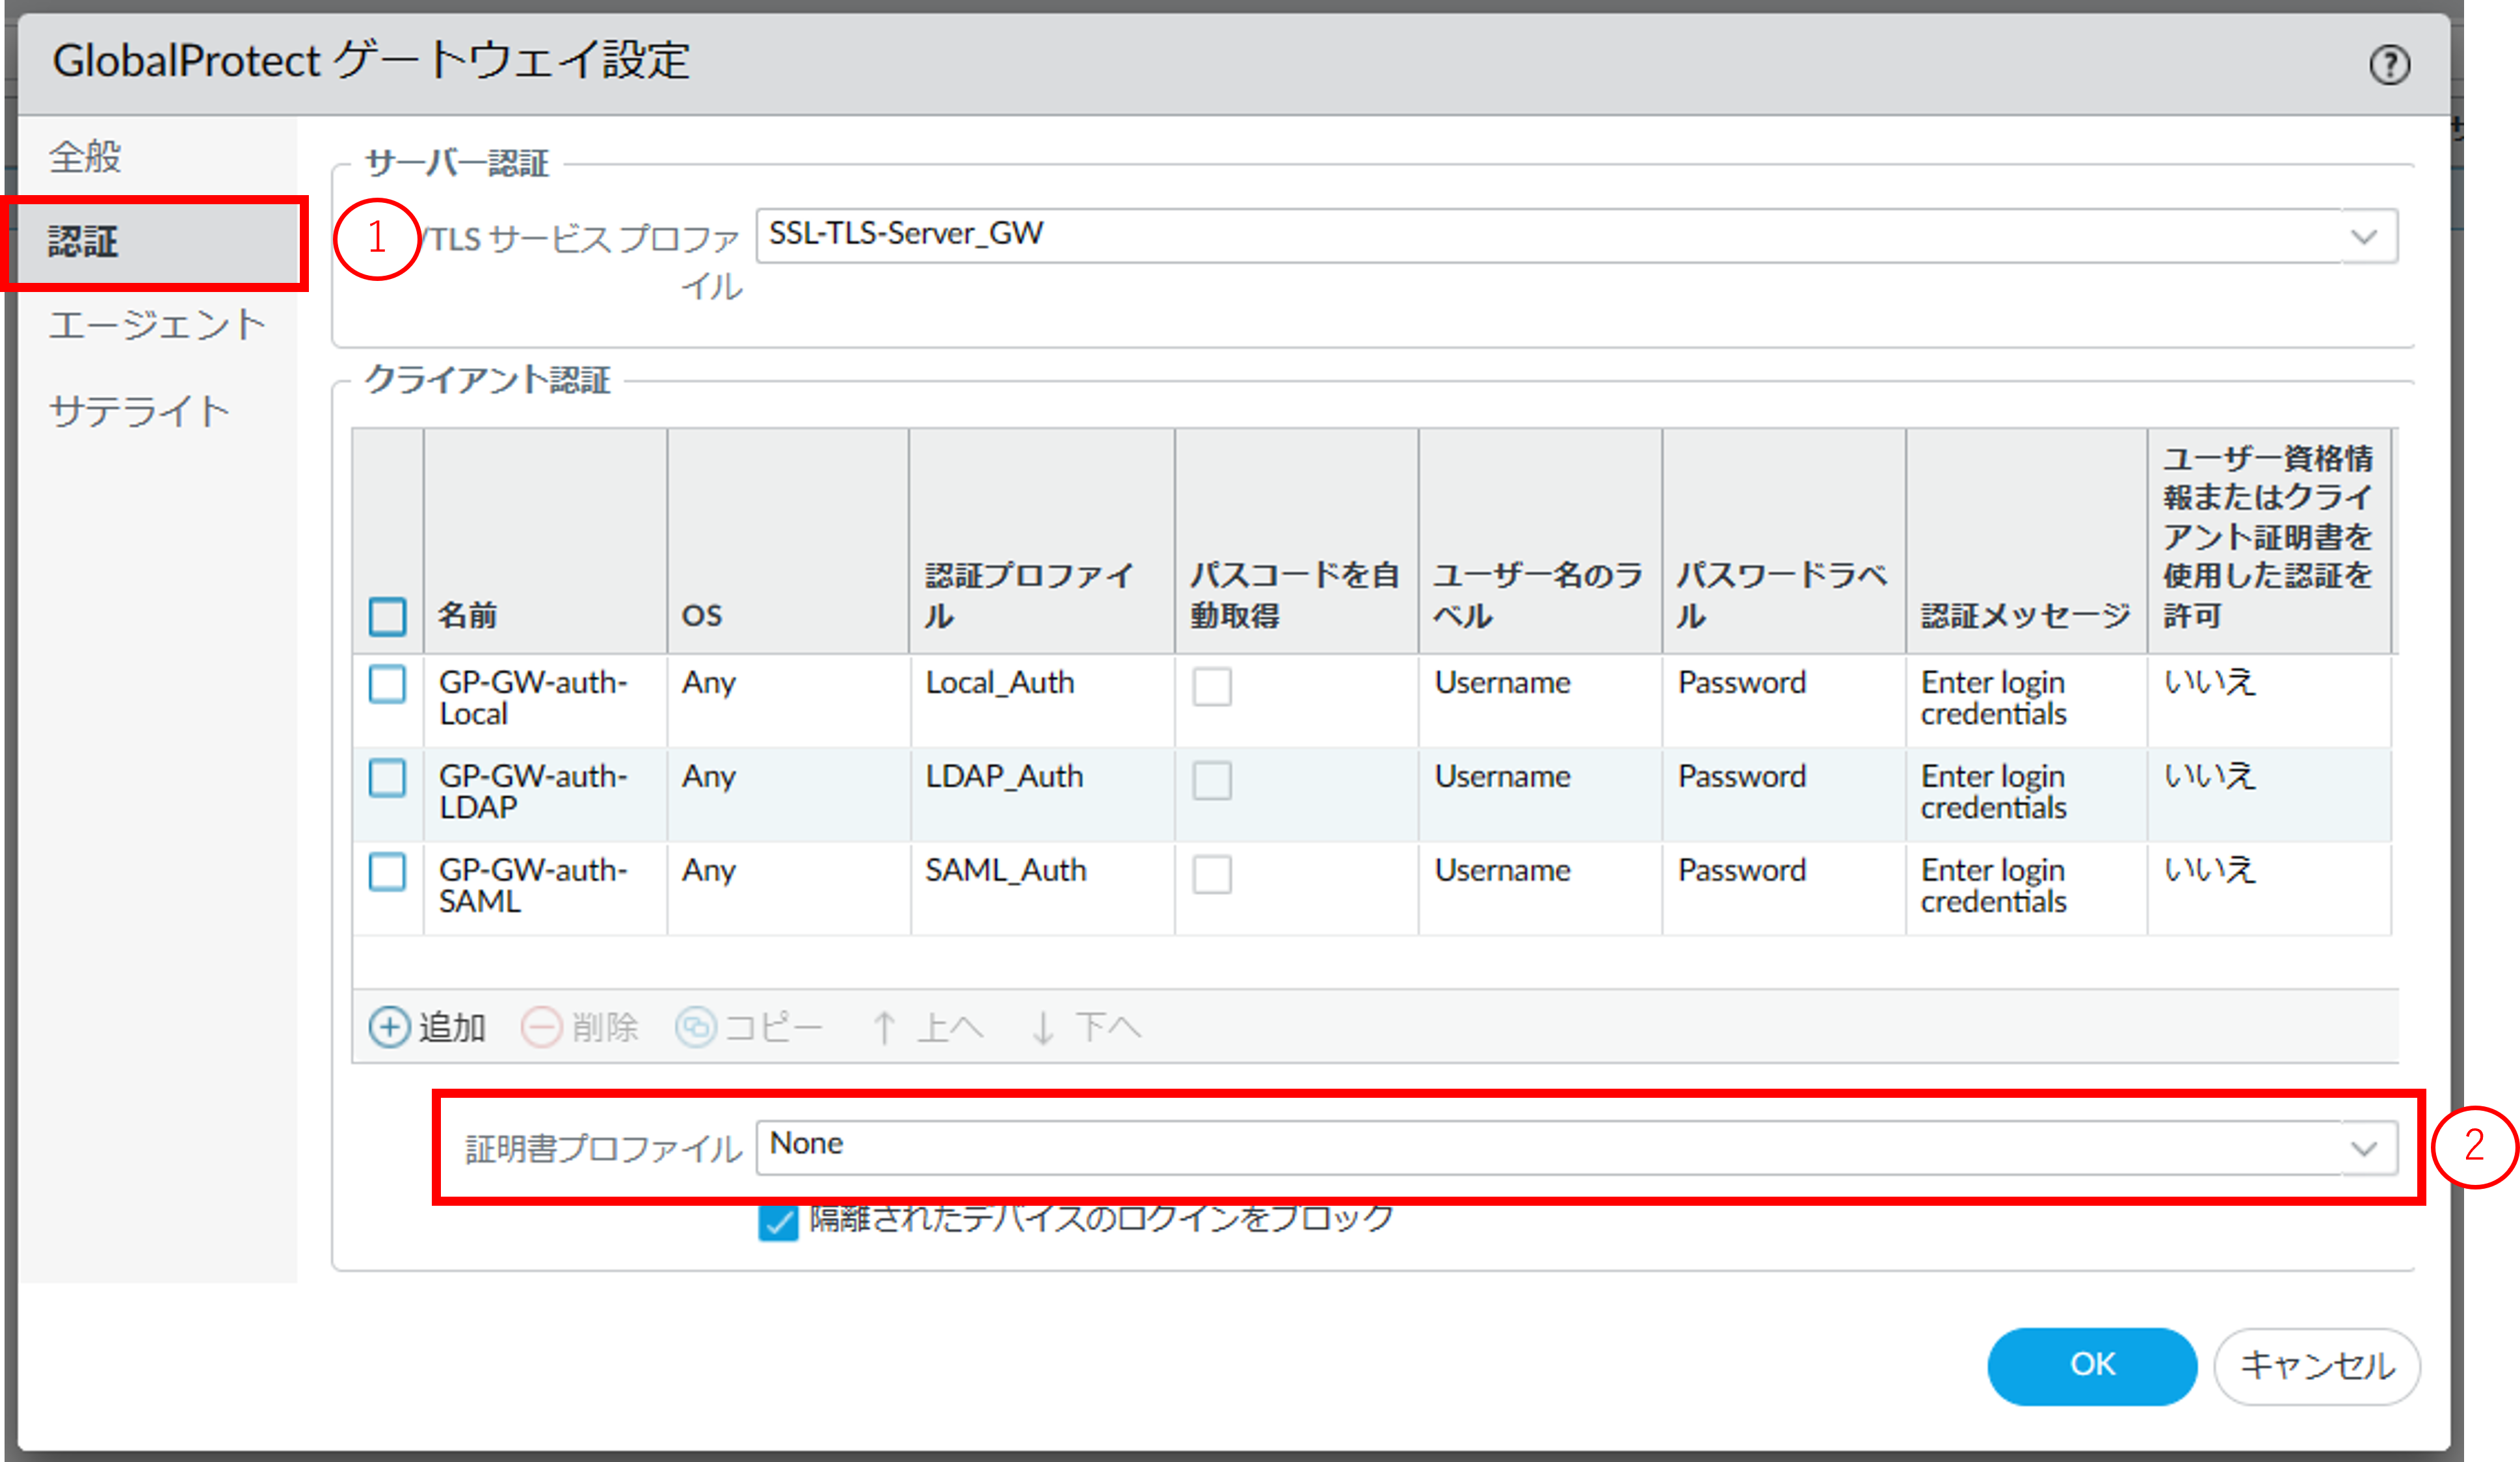Expand the SSL/TLS service profile dropdown
This screenshot has width=2520, height=1462.
tap(2363, 237)
